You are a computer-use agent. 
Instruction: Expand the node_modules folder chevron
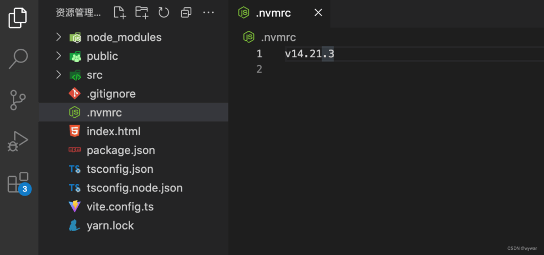click(58, 37)
